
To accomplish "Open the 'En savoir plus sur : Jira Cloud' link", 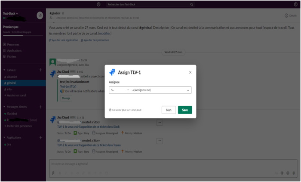I will [125, 110].
